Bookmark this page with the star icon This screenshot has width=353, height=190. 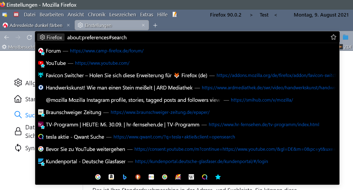(333, 37)
